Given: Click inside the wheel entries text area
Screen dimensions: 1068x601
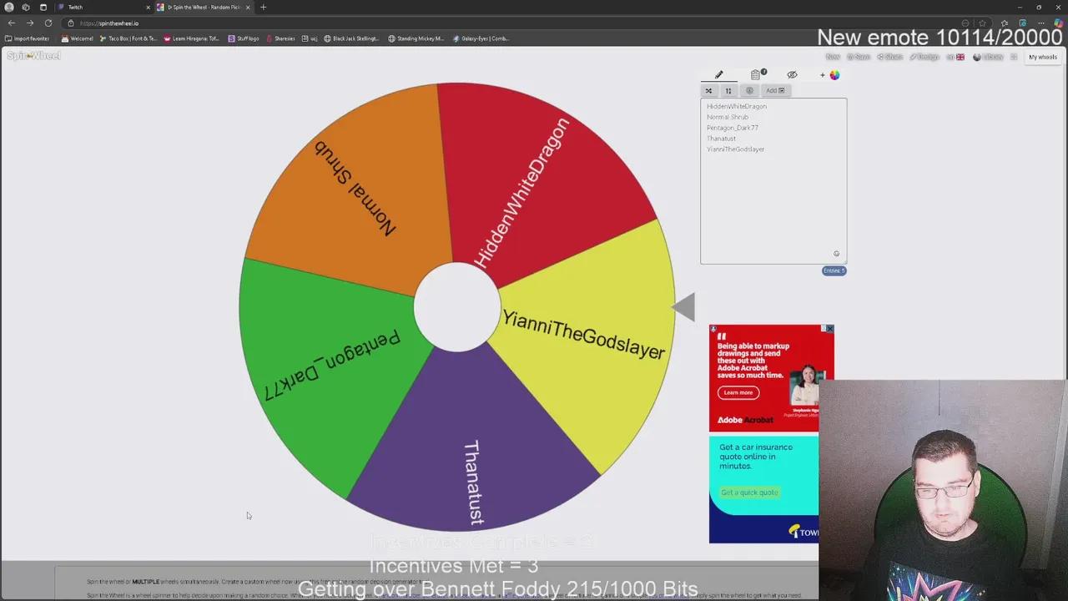Looking at the screenshot, I should pyautogui.click(x=773, y=181).
